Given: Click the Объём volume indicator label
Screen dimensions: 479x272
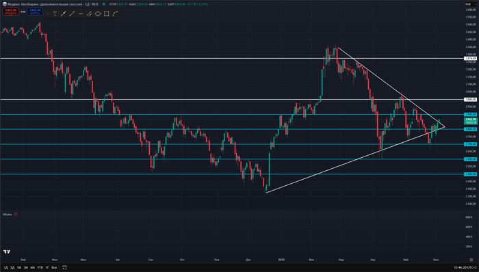Looking at the screenshot, I should click(8, 215).
